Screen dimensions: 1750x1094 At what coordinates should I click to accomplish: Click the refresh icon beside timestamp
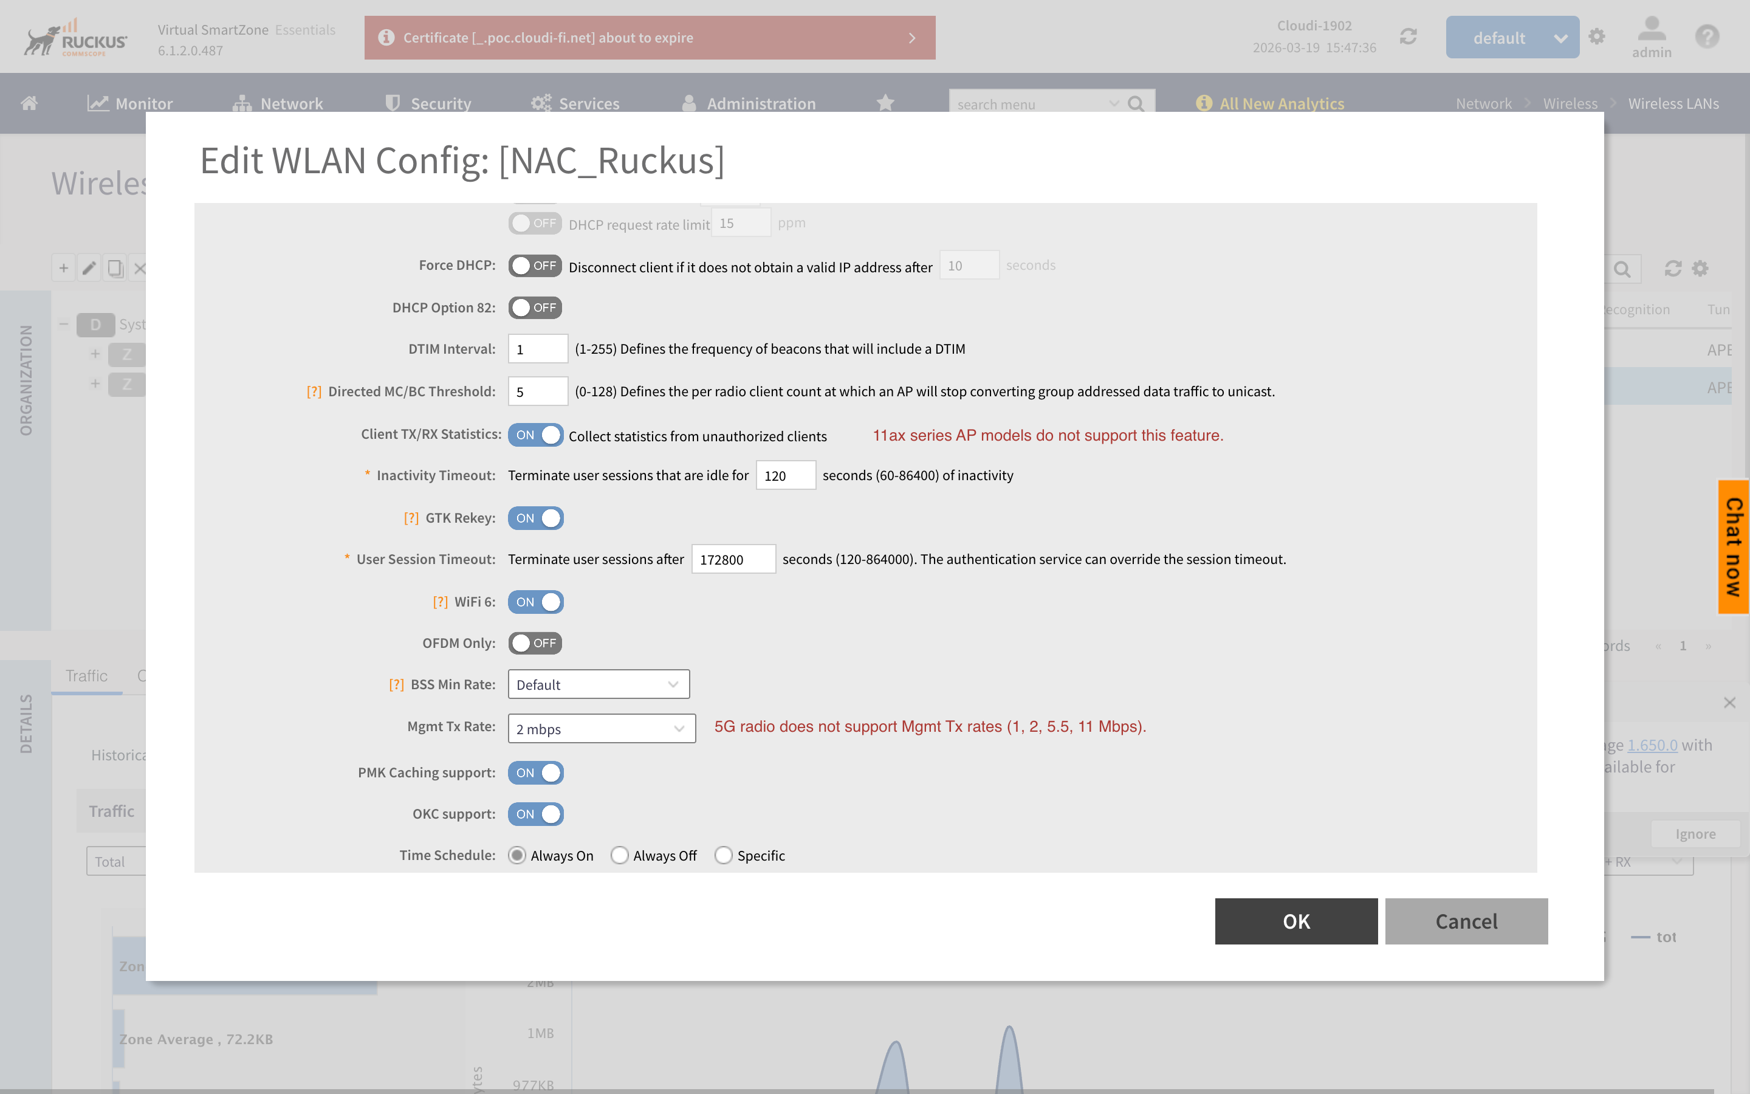click(1407, 37)
